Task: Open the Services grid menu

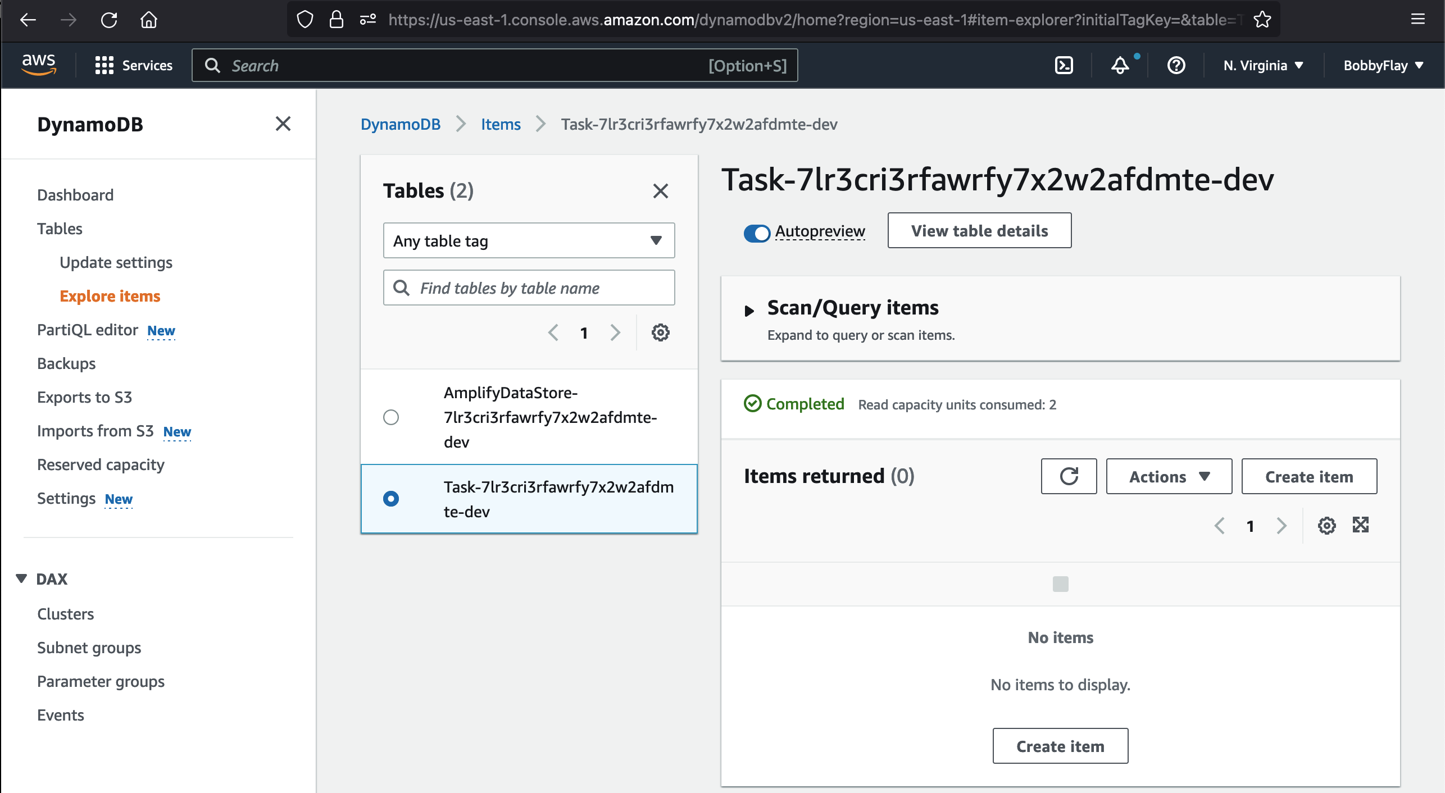Action: click(134, 65)
